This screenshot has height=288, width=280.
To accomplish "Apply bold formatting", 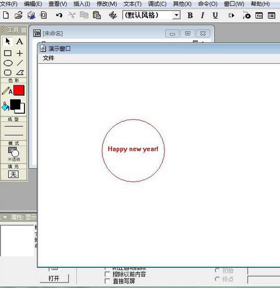I will click(x=190, y=16).
